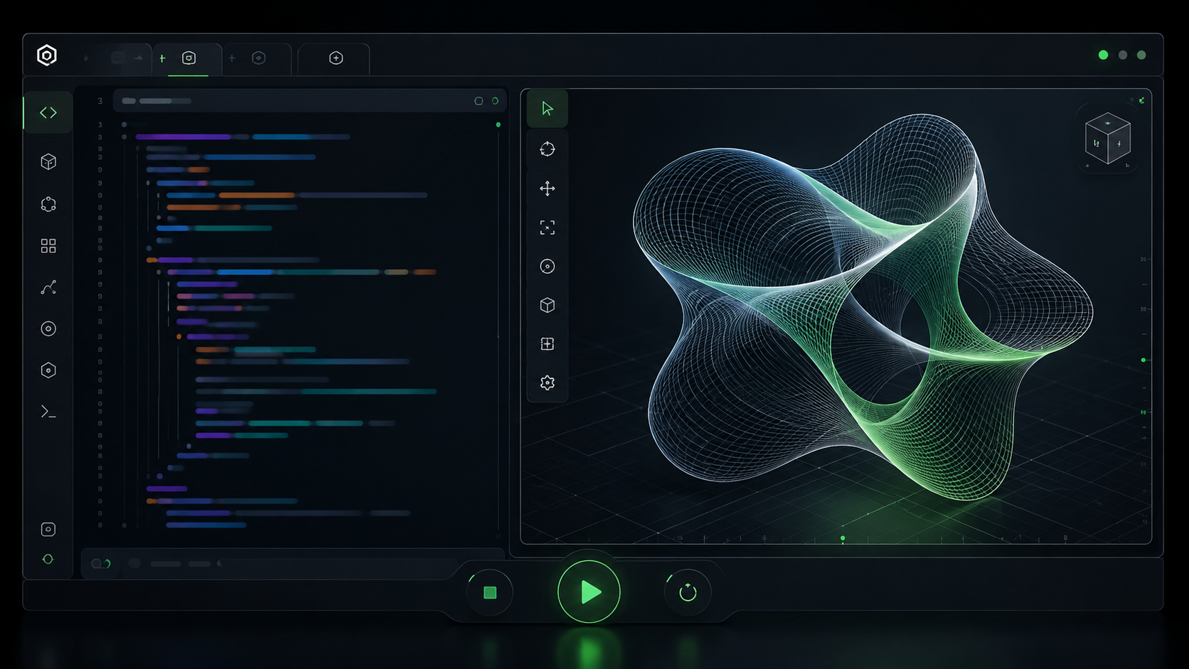Toggle the switch in the editor status bar
Viewport: 1189px width, 669px height.
coord(101,564)
